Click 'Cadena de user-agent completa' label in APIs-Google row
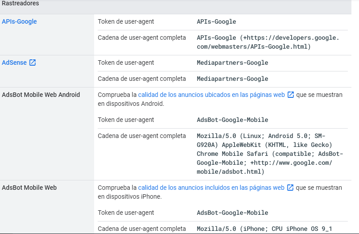This screenshot has width=359, height=234. tap(142, 38)
